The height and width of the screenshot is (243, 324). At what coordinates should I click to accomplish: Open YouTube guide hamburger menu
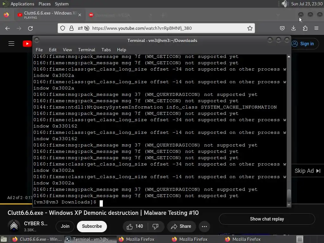[11, 44]
